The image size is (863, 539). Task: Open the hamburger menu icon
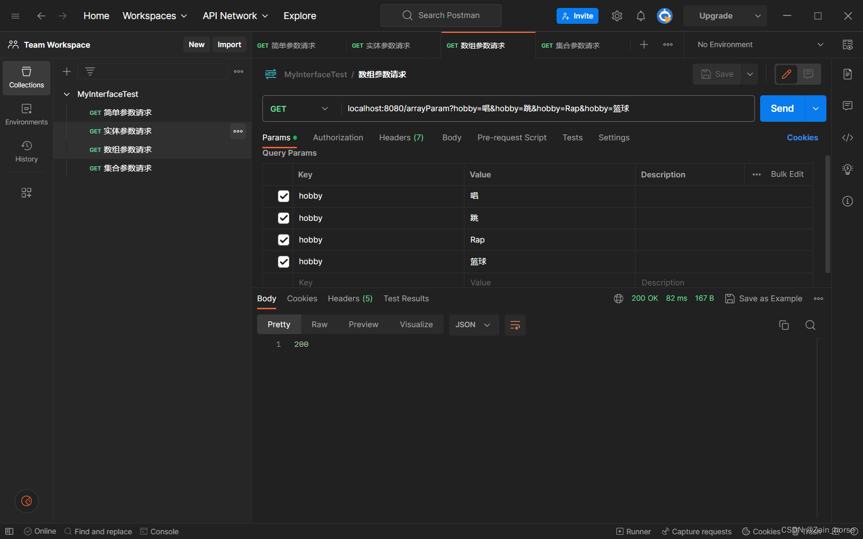[x=15, y=16]
